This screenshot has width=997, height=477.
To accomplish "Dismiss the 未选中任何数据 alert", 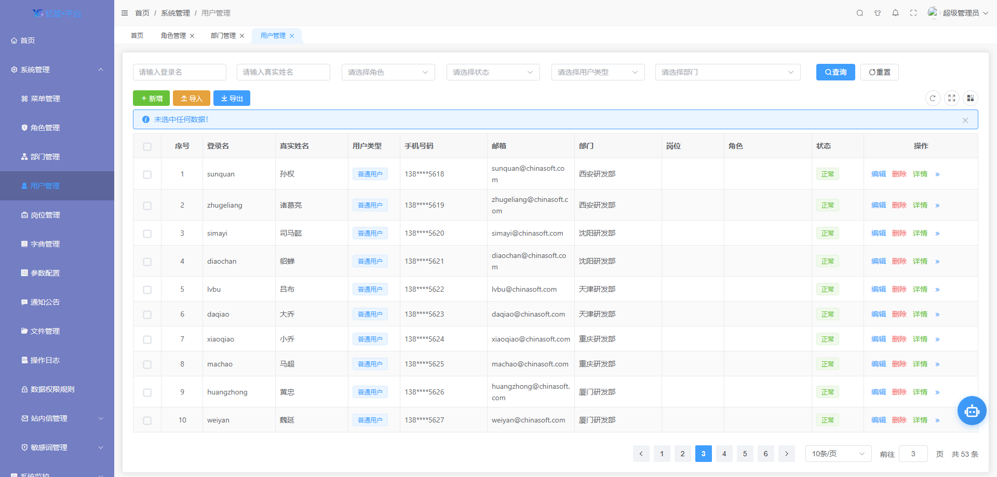I will pyautogui.click(x=965, y=120).
